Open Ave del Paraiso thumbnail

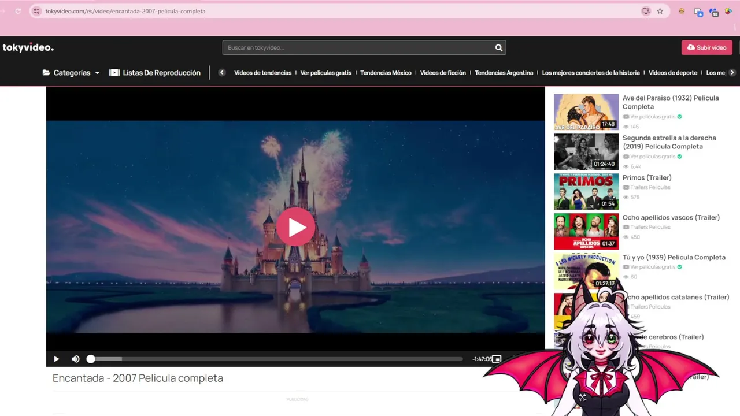coord(586,112)
